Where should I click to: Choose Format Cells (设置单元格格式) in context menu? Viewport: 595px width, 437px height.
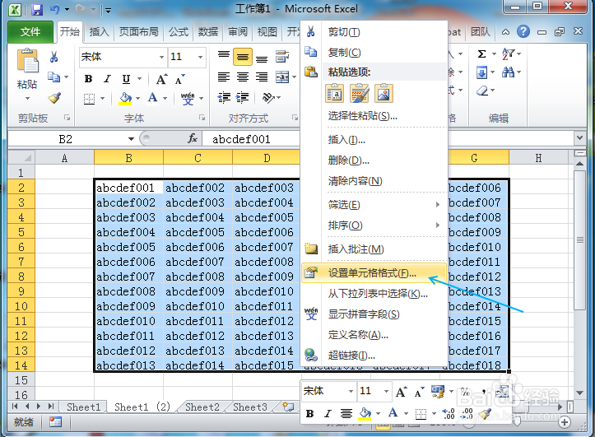pyautogui.click(x=374, y=273)
